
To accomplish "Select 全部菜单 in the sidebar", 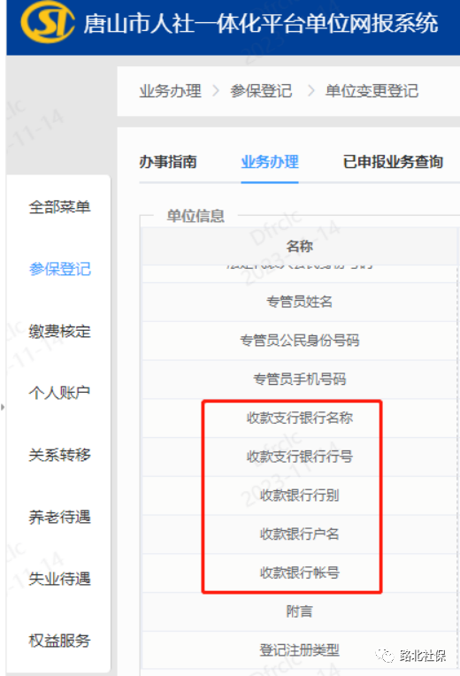I will 59,207.
